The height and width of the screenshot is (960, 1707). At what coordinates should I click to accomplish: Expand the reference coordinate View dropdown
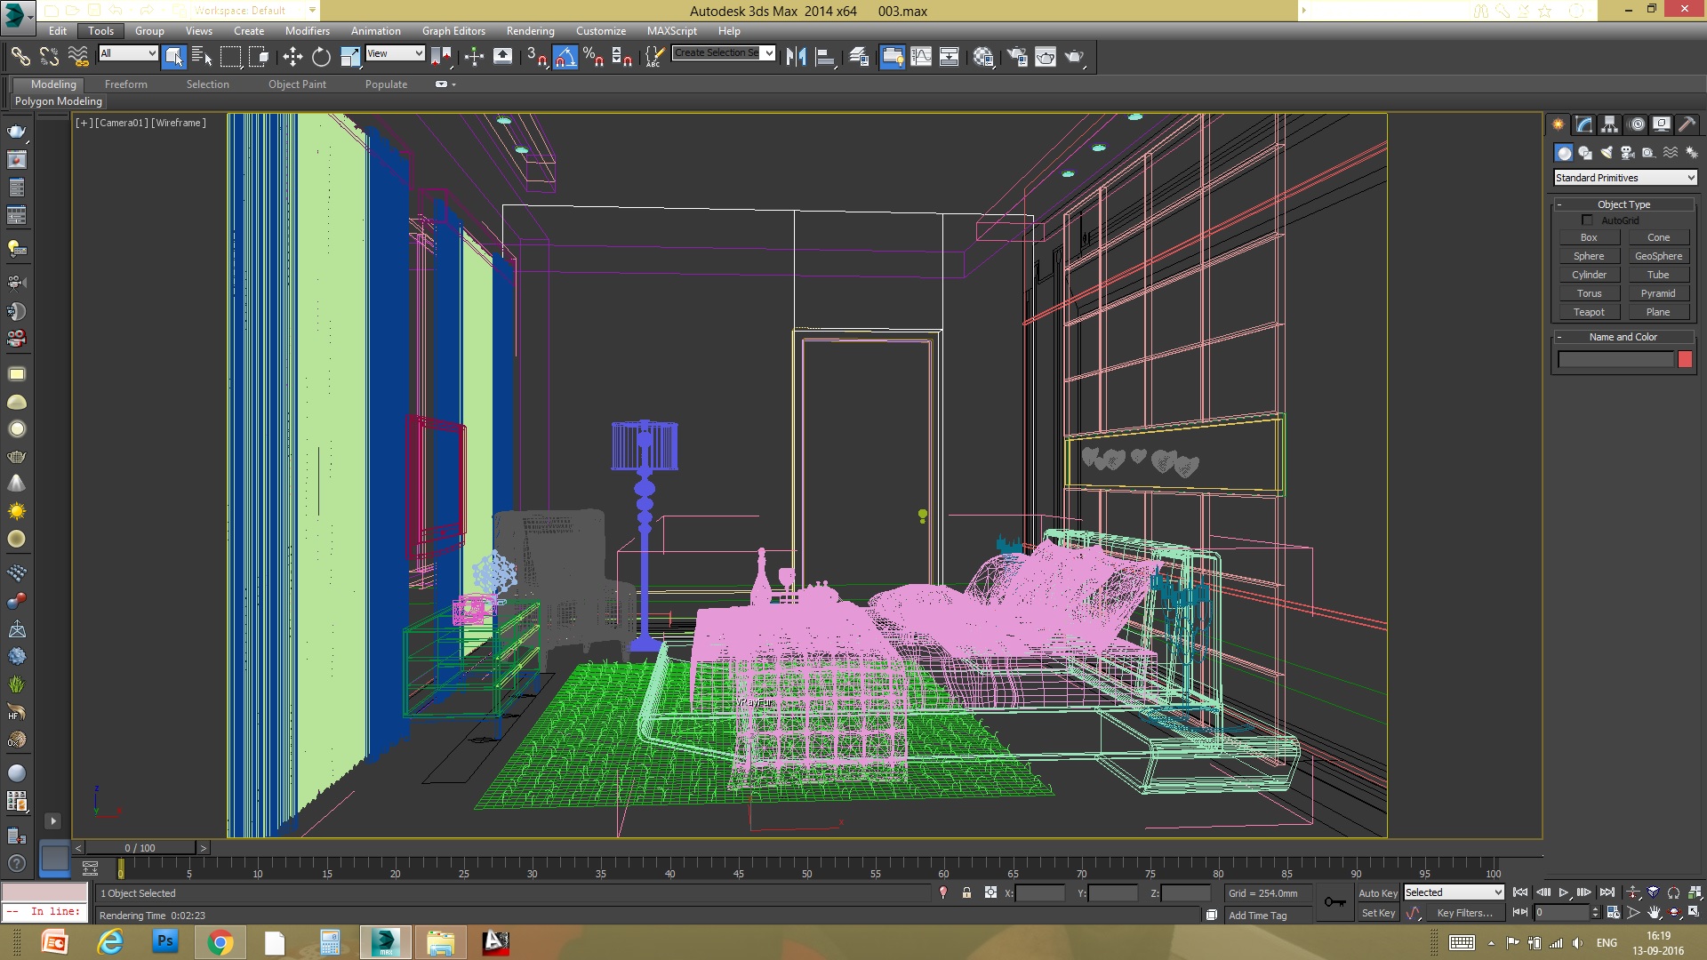click(x=395, y=53)
